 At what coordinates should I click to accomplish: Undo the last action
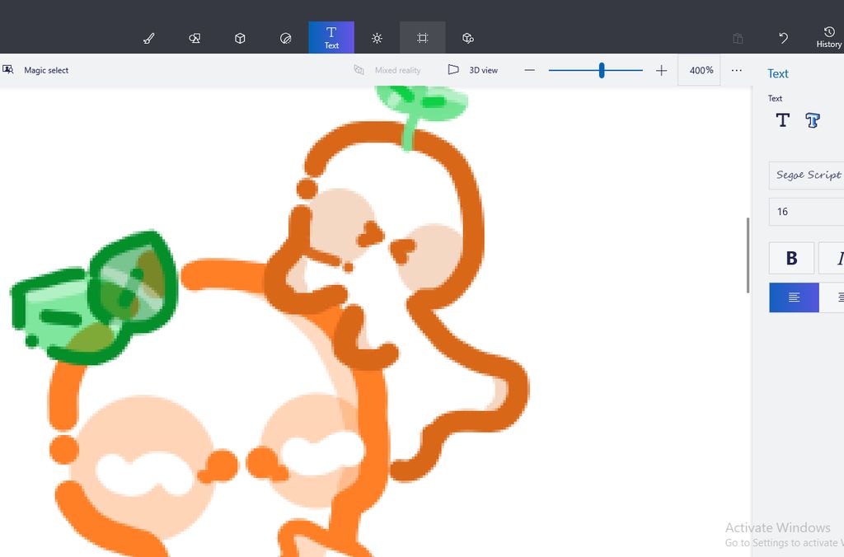point(783,38)
